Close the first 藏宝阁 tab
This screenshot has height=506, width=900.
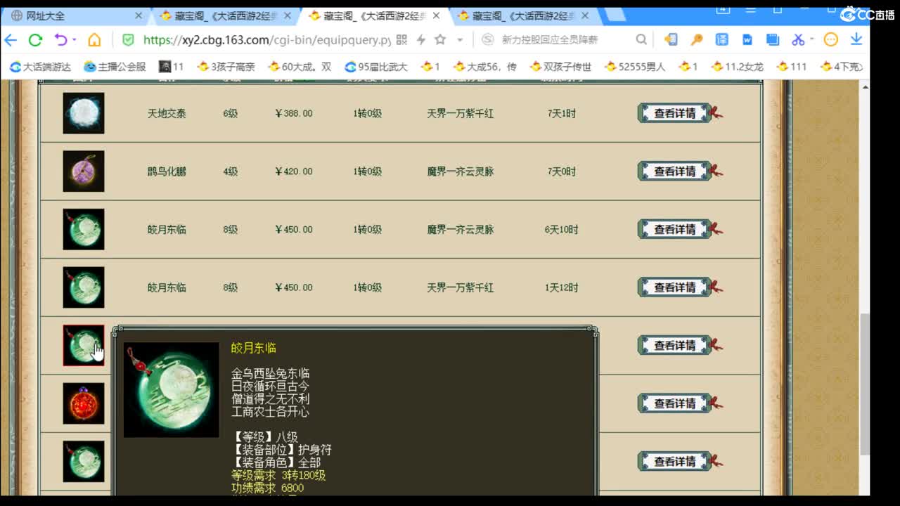click(x=288, y=15)
